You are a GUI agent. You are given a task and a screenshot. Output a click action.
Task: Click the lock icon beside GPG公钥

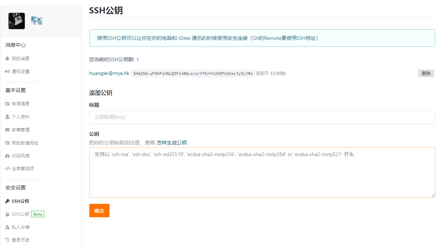7,214
